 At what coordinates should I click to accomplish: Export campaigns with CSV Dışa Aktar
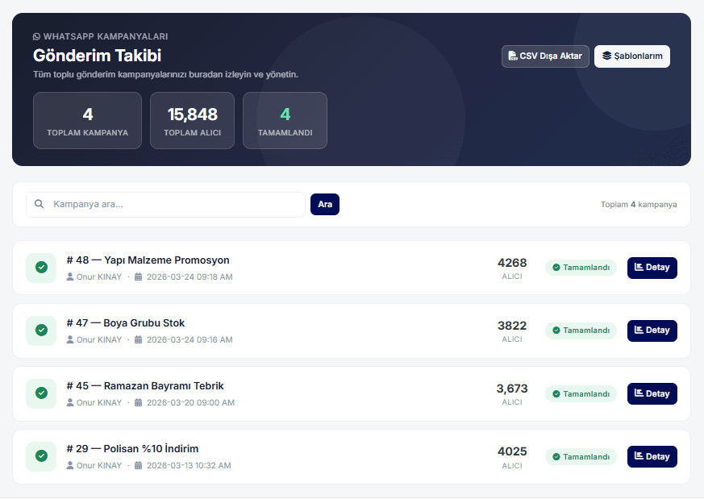545,56
